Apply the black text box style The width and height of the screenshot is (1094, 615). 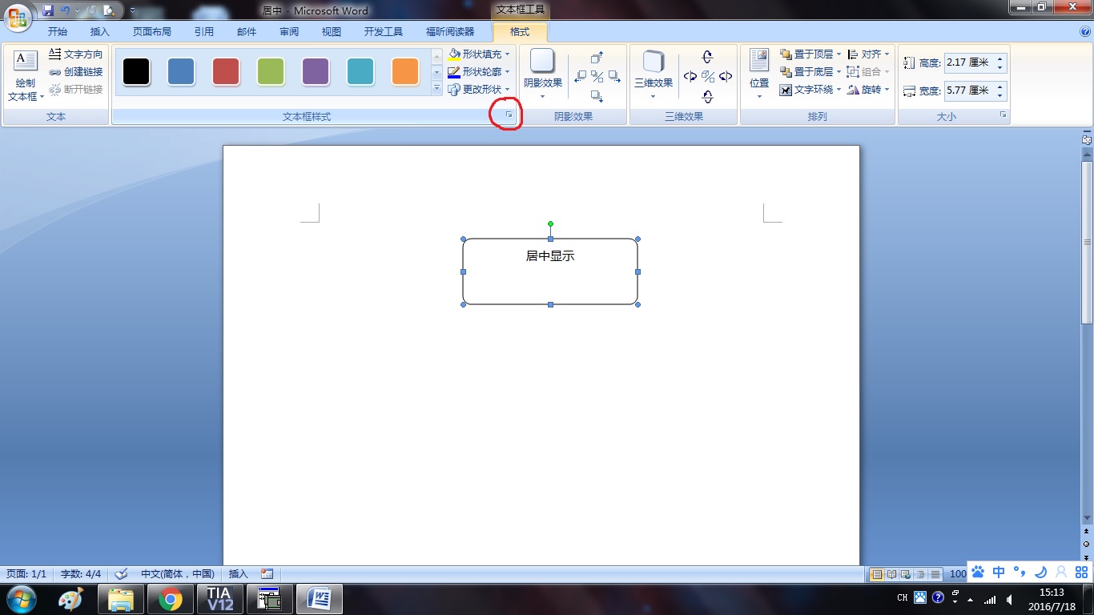(x=136, y=71)
